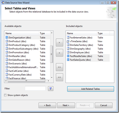Remove selected object with the single left arrow
The height and width of the screenshot is (113, 119).
(59, 53)
